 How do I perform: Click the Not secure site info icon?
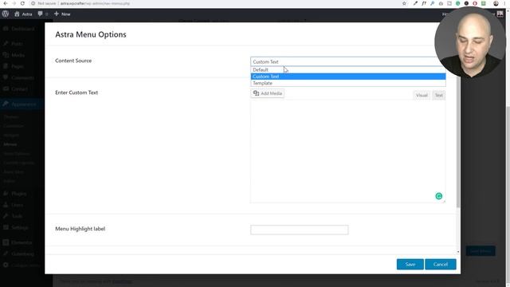pos(33,3)
